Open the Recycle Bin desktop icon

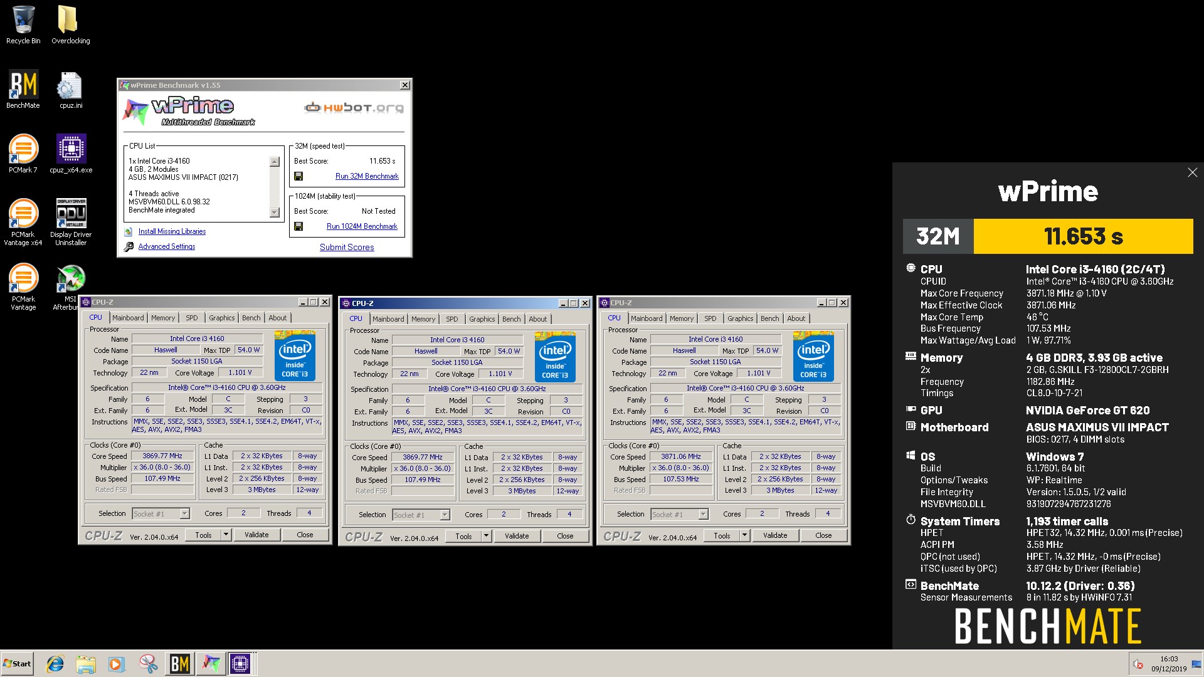tap(23, 25)
